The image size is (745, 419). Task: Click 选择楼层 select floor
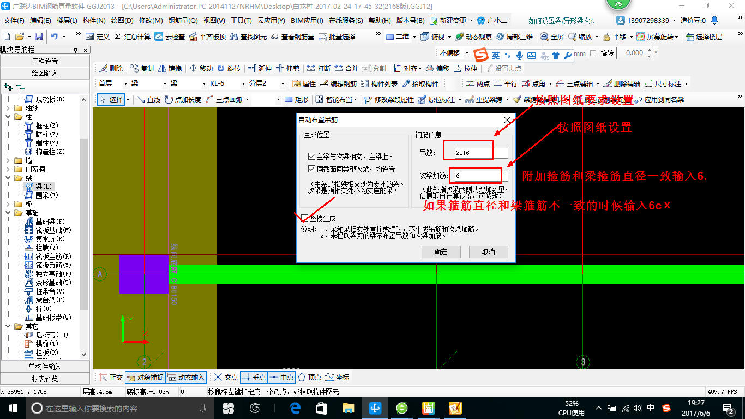[704, 37]
